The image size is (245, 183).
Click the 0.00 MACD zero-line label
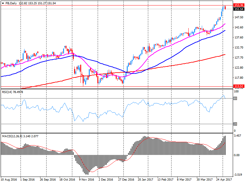[x=237, y=155]
